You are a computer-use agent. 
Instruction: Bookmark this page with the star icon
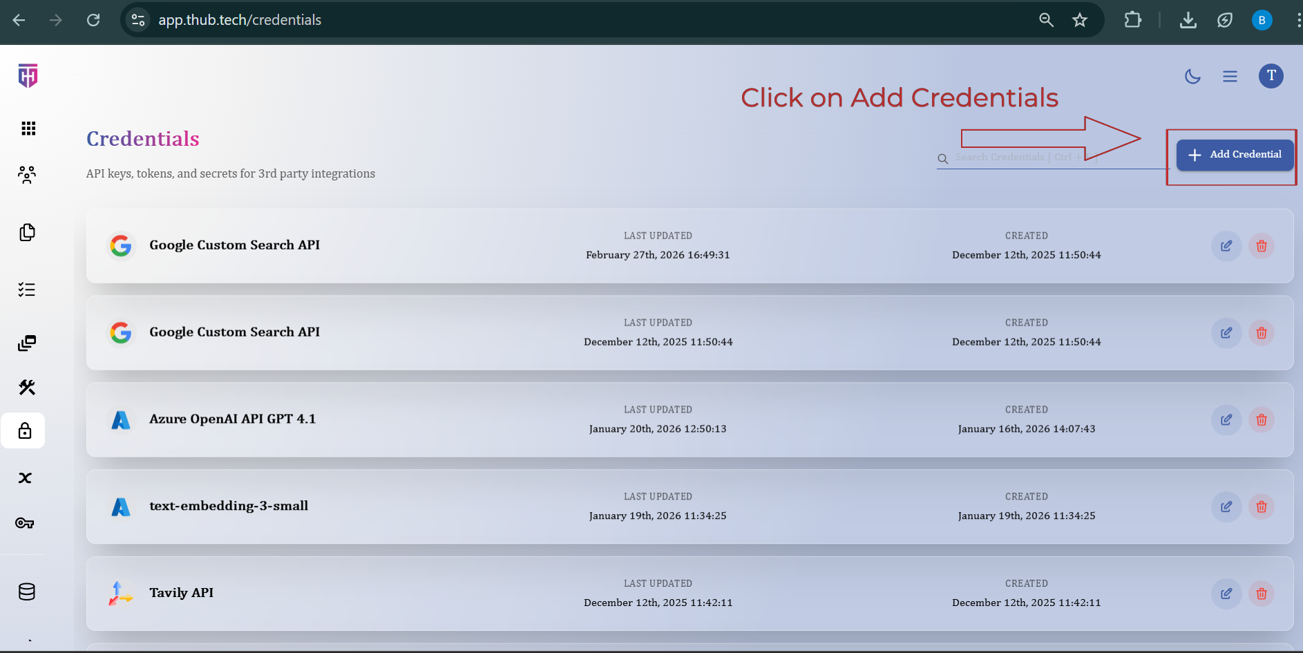(1079, 20)
